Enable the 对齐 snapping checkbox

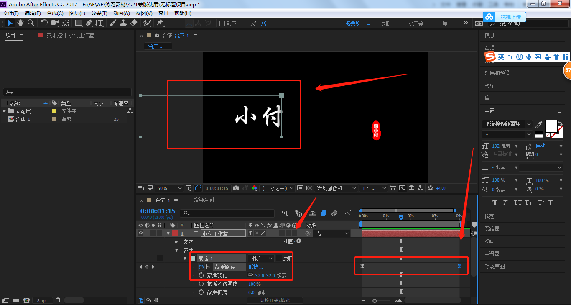pyautogui.click(x=222, y=23)
